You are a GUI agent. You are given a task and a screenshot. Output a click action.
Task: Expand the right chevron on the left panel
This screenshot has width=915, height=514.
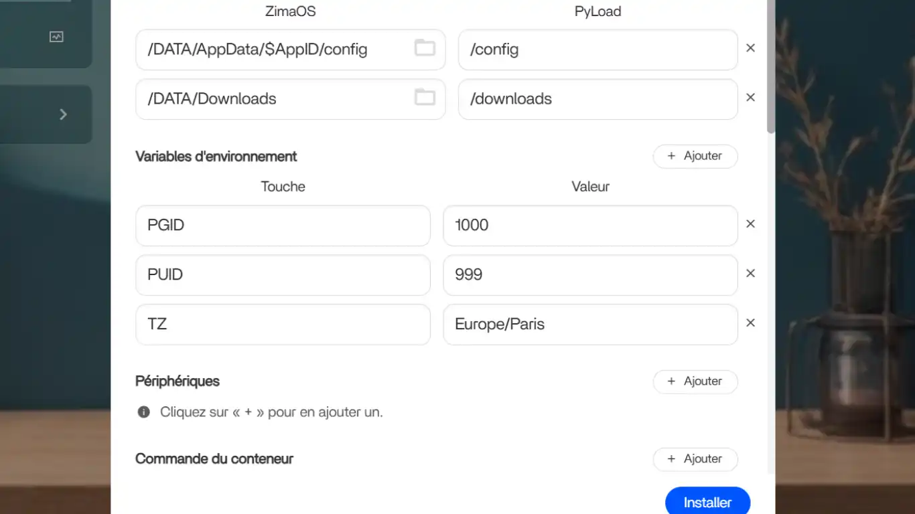click(x=63, y=114)
